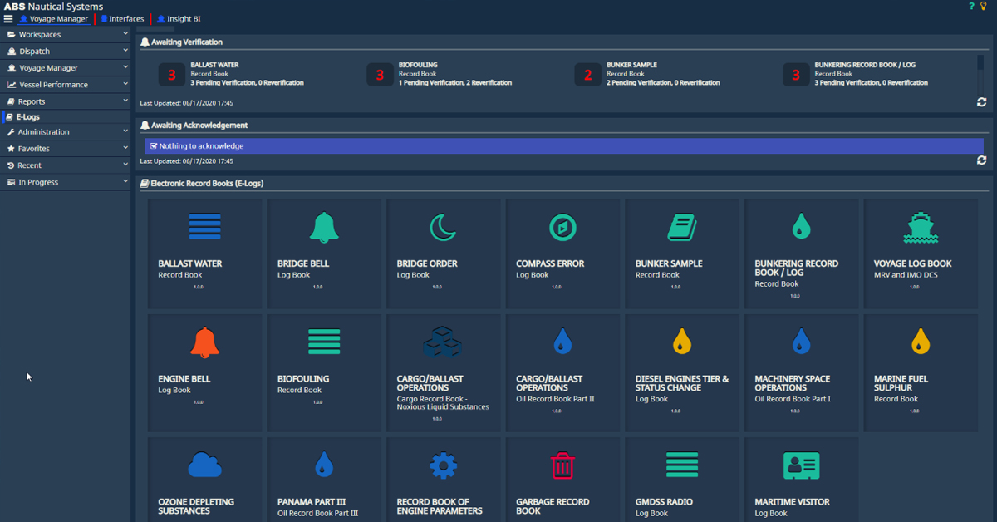Image resolution: width=997 pixels, height=522 pixels.
Task: Open the Insight BI tab
Action: (176, 18)
